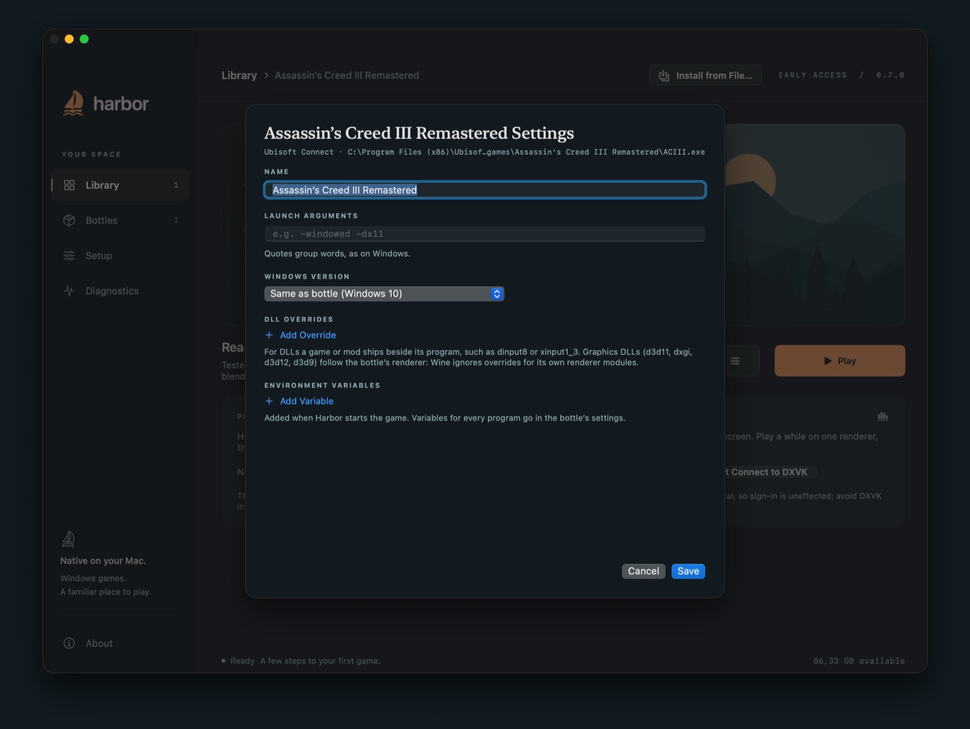Focus the Launch Arguments field
Image resolution: width=970 pixels, height=729 pixels.
coord(485,234)
